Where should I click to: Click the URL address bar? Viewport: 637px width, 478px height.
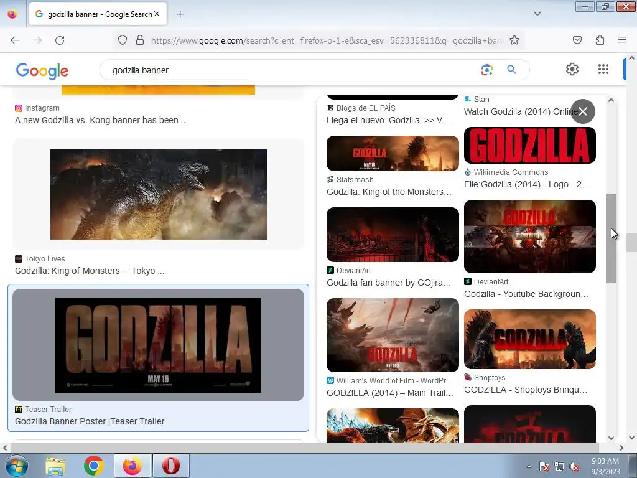coord(327,40)
